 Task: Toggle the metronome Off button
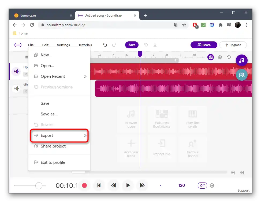pyautogui.click(x=202, y=185)
